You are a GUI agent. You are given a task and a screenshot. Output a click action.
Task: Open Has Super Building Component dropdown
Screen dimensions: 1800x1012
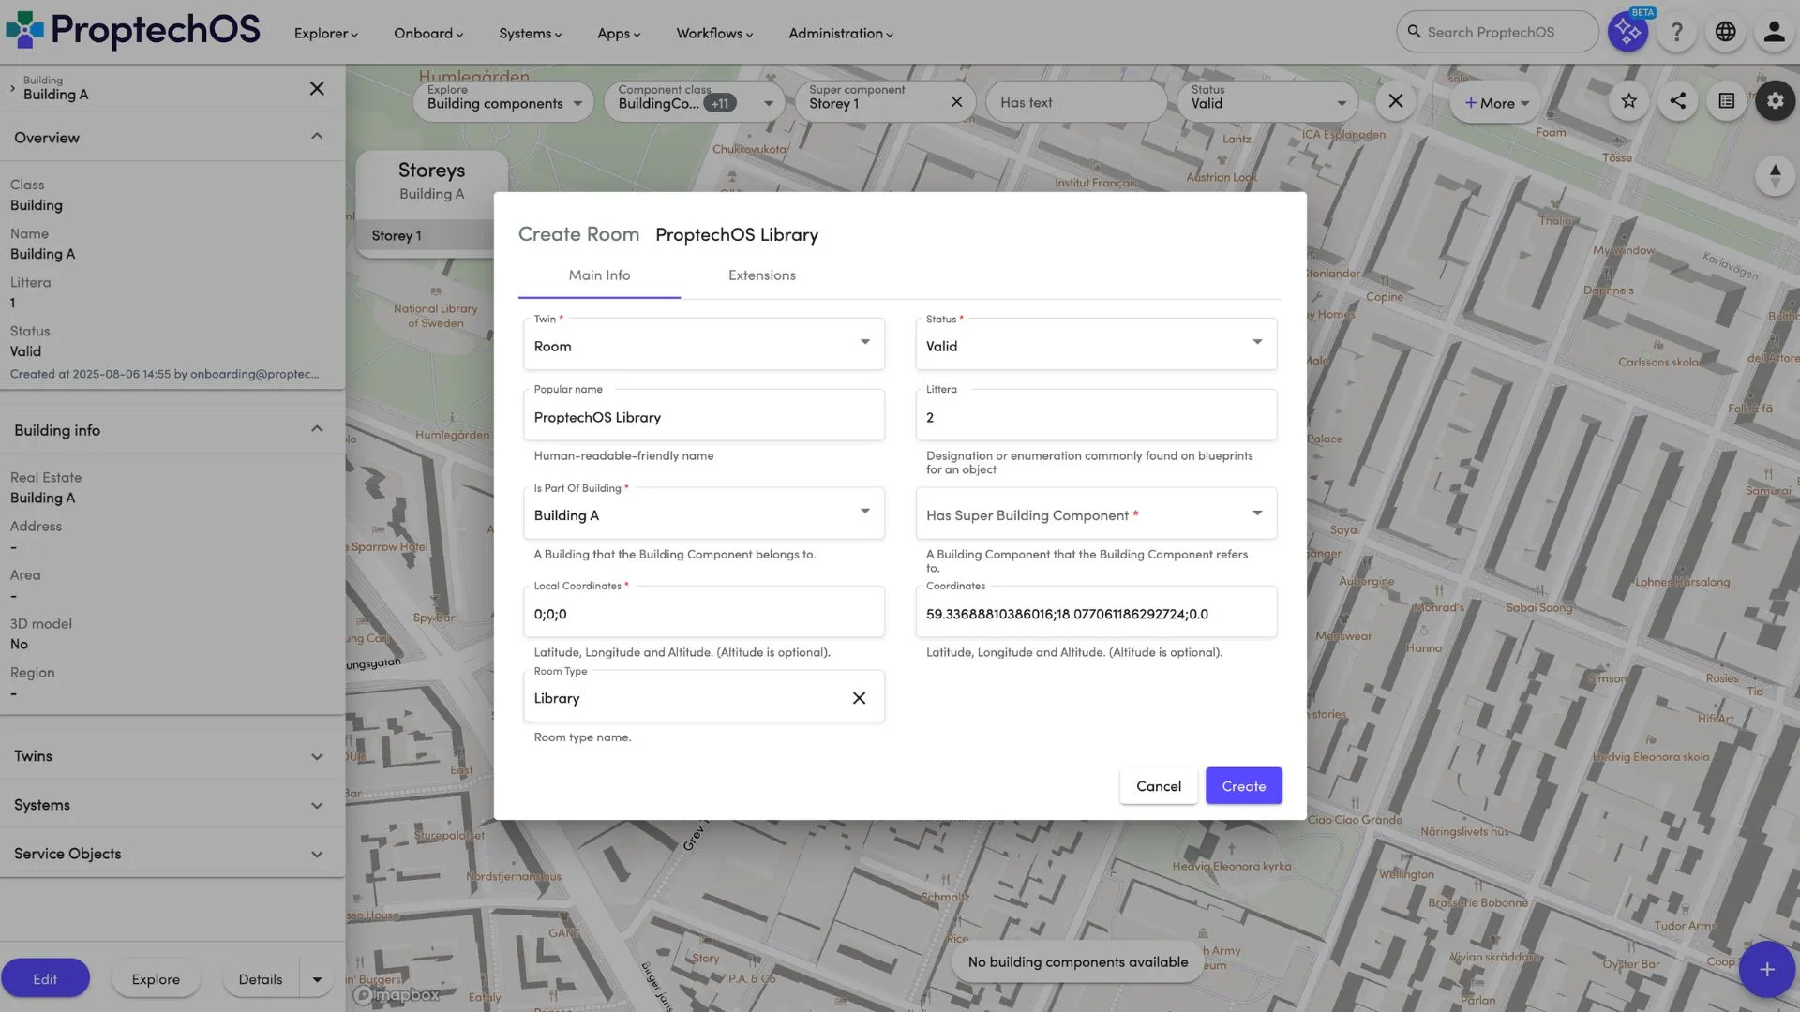point(1096,513)
